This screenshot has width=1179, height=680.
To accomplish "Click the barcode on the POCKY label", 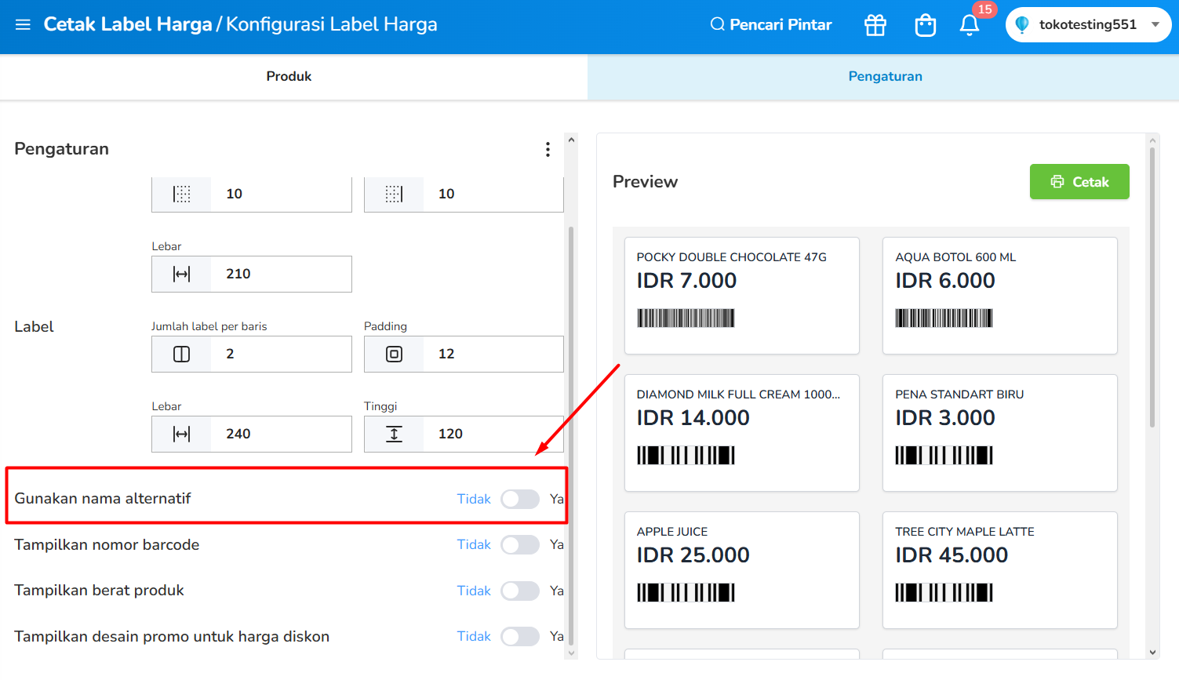I will [686, 318].
